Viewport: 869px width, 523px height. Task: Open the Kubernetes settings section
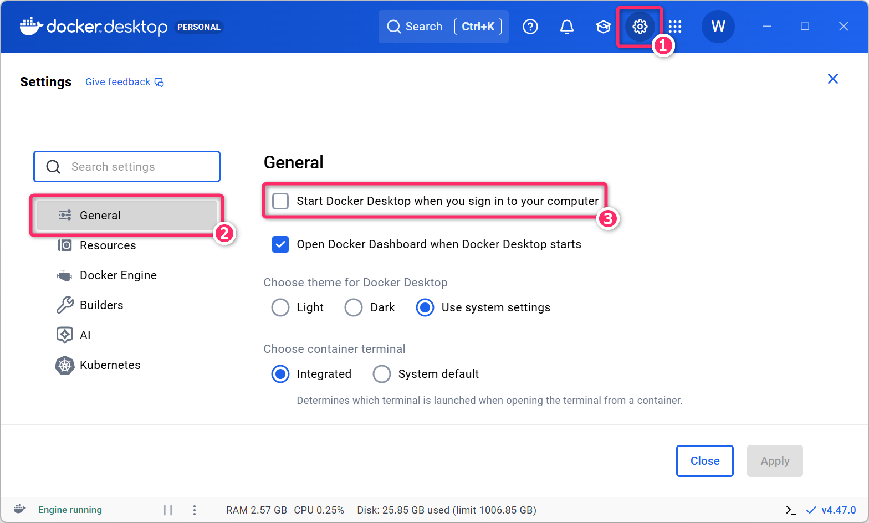110,365
